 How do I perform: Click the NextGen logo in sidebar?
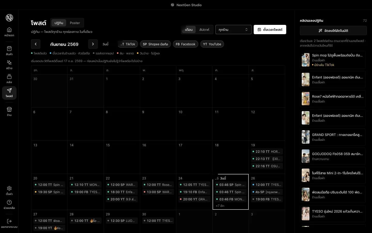(x=9, y=18)
